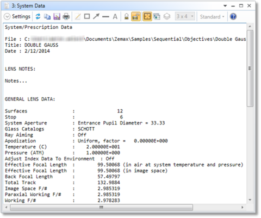Viewport: 261px width, 218px height.
Task: Toggle the highlighted fit-to-window icon
Action: tap(147, 17)
